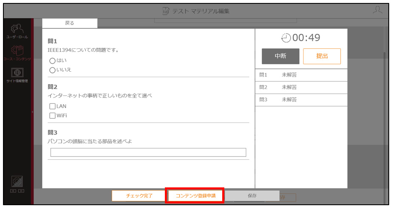Click the 中断 button
The width and height of the screenshot is (393, 209).
point(280,56)
